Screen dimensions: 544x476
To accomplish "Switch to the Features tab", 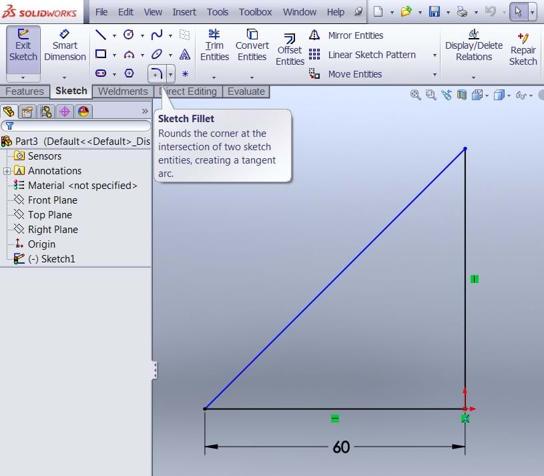I will pyautogui.click(x=25, y=91).
